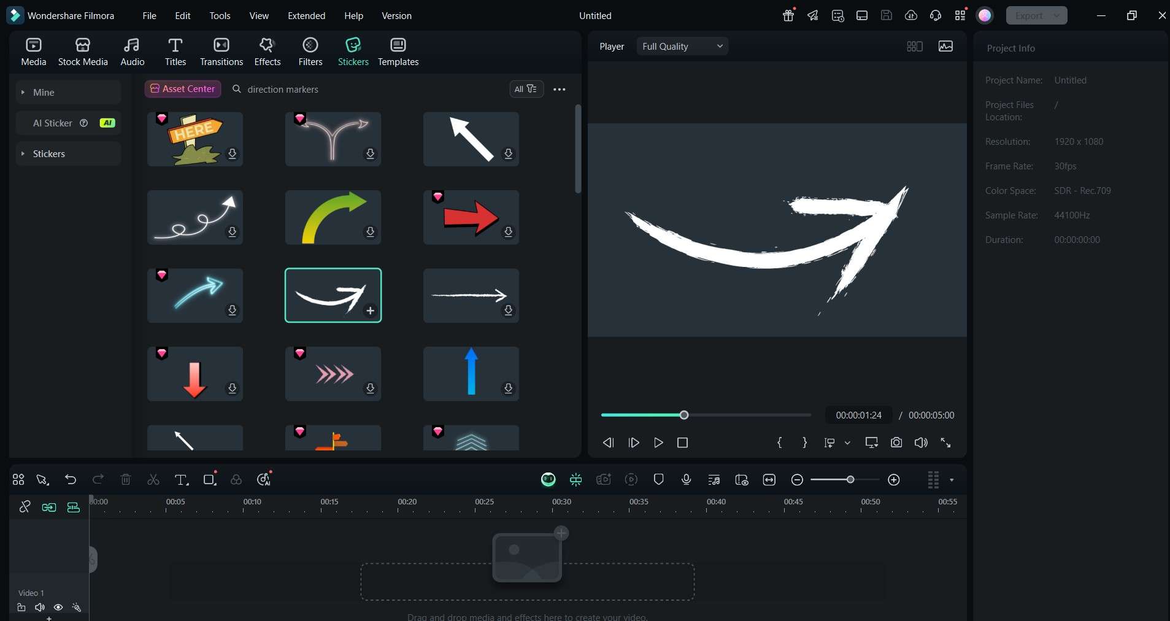The height and width of the screenshot is (621, 1170).
Task: Set the mark out point
Action: [804, 442]
